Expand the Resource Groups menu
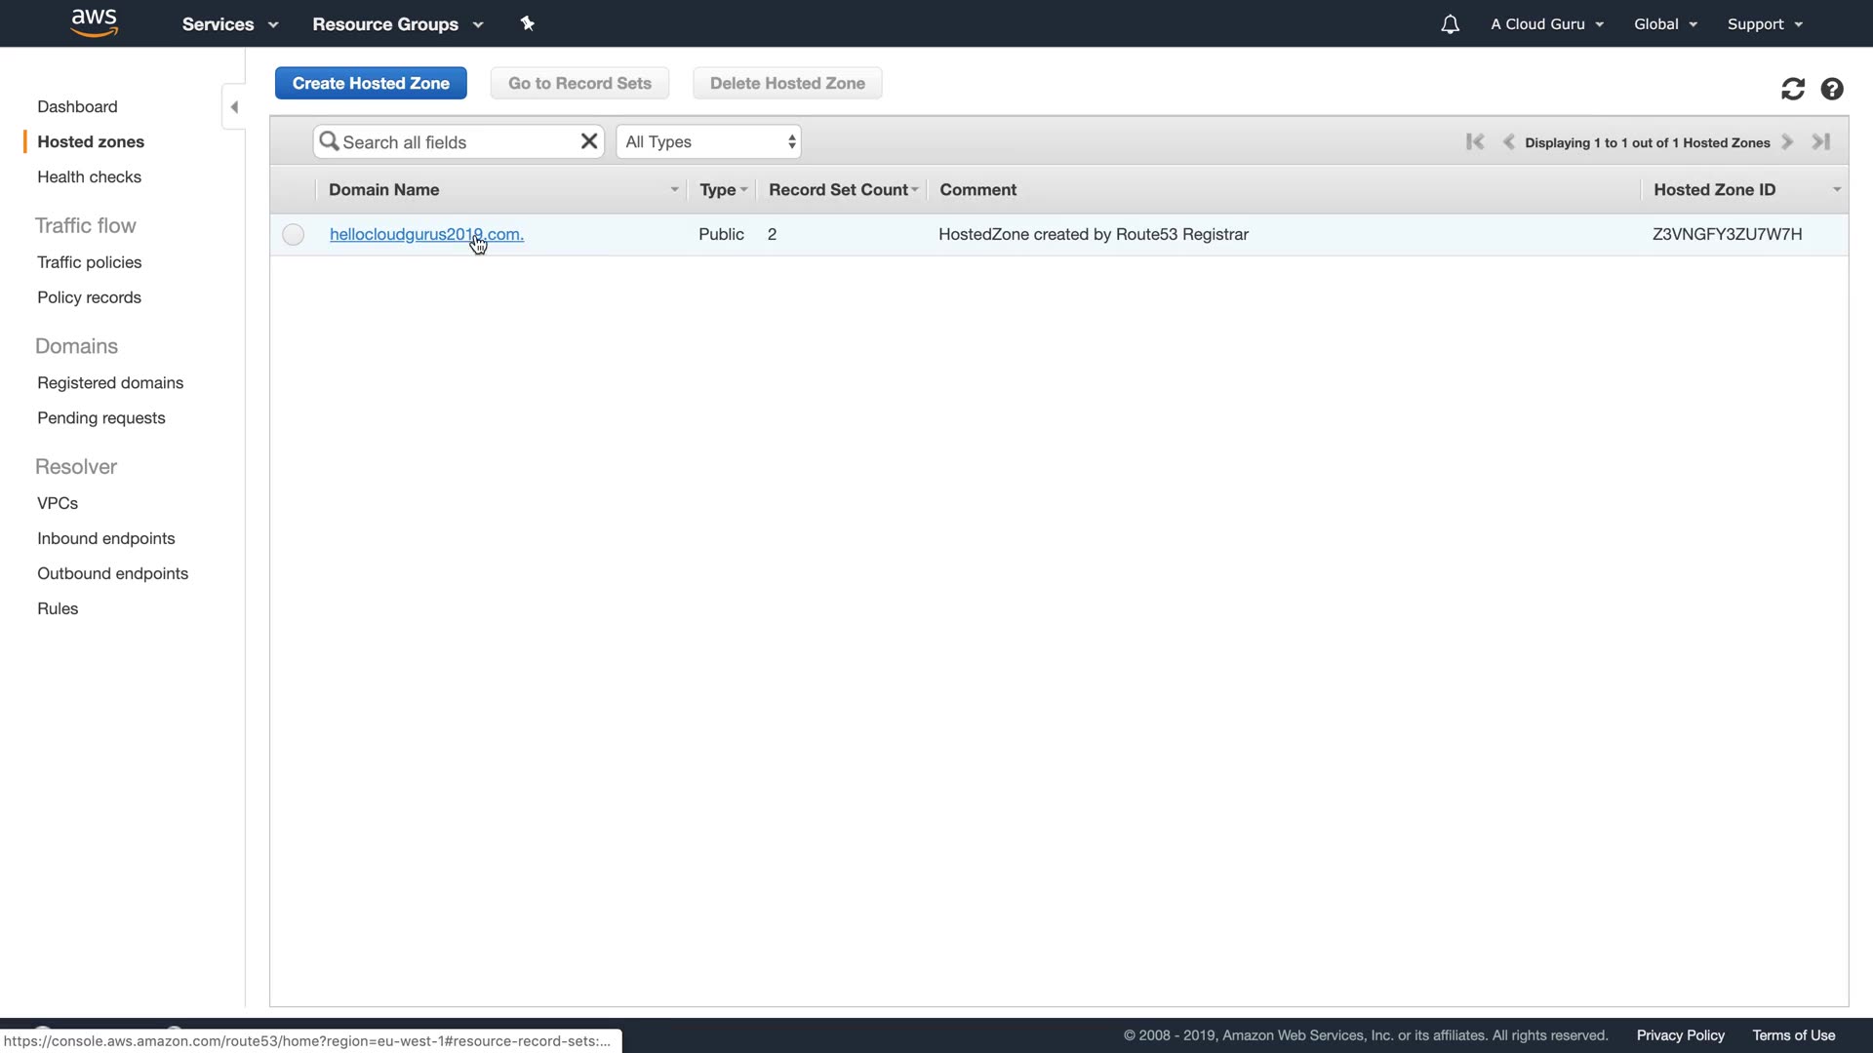 click(397, 24)
